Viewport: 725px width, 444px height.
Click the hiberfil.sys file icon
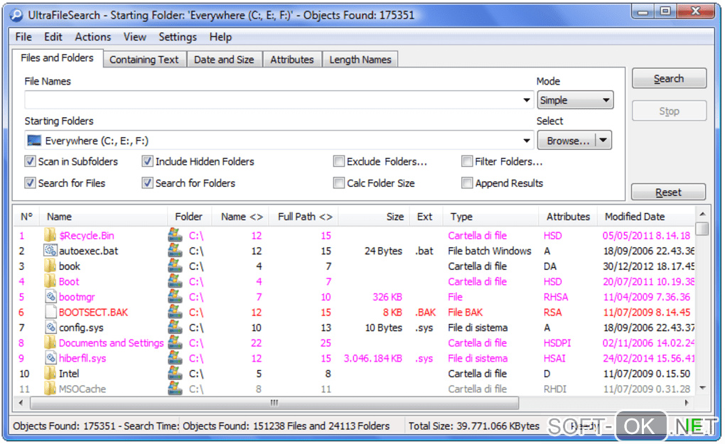pyautogui.click(x=50, y=357)
